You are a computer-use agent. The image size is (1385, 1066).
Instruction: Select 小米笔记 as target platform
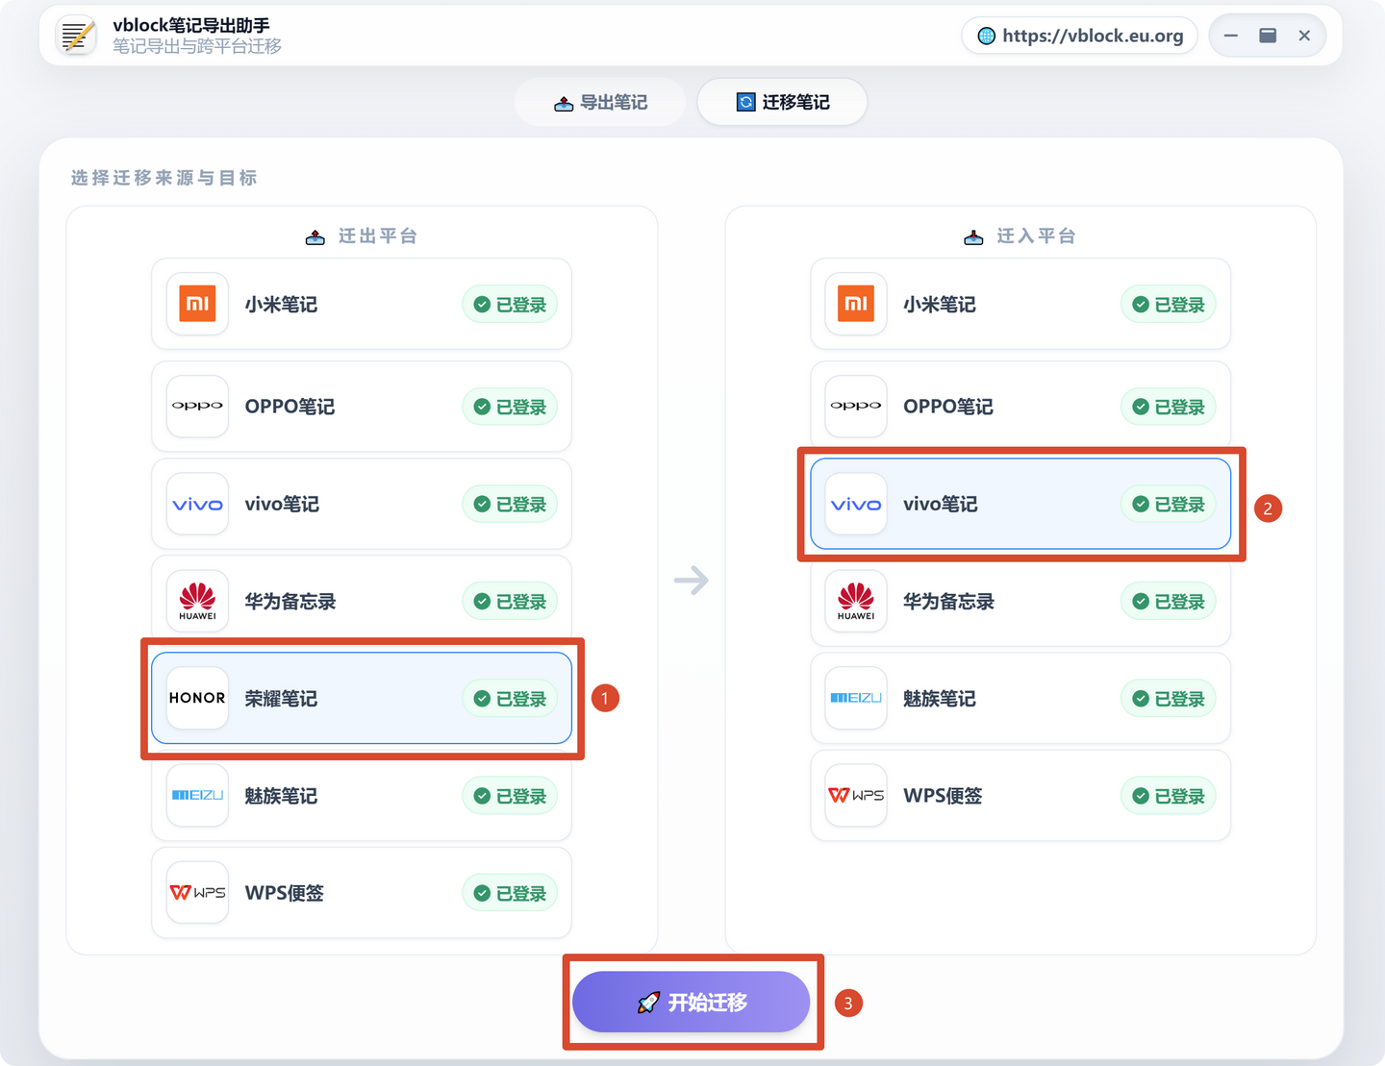click(x=1020, y=305)
